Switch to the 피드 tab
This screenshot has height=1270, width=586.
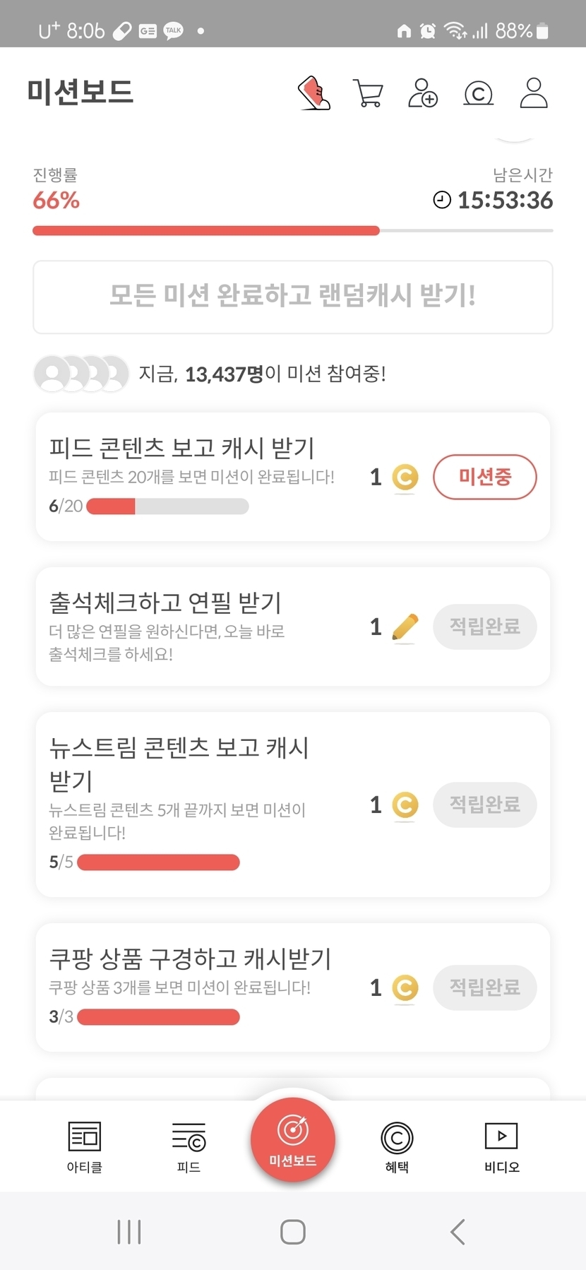coord(189,1146)
